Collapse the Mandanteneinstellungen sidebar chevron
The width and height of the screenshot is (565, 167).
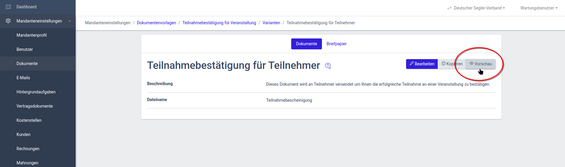70,21
